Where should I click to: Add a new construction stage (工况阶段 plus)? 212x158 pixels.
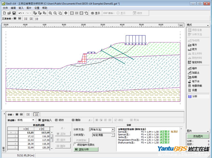point(15,18)
